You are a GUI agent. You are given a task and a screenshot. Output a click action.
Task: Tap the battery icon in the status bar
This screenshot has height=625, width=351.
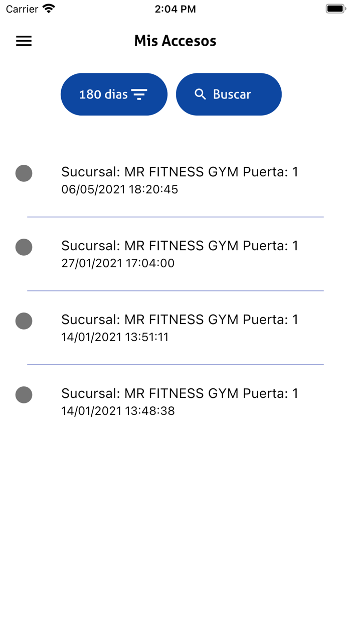334,8
